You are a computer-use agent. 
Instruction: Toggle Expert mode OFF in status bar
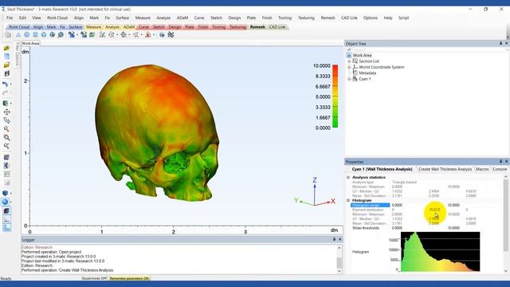(x=94, y=278)
